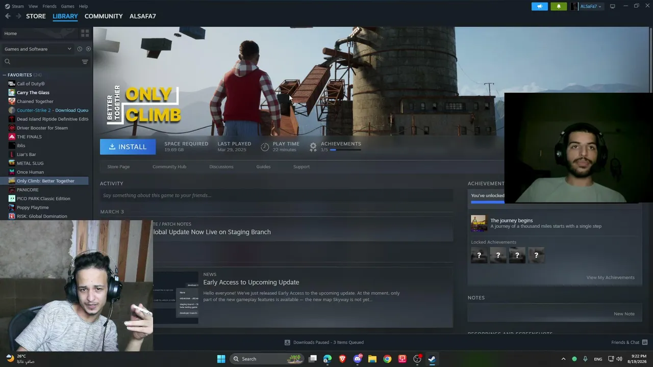Switch to Big Picture mode icon
653x367 pixels.
click(x=612, y=6)
